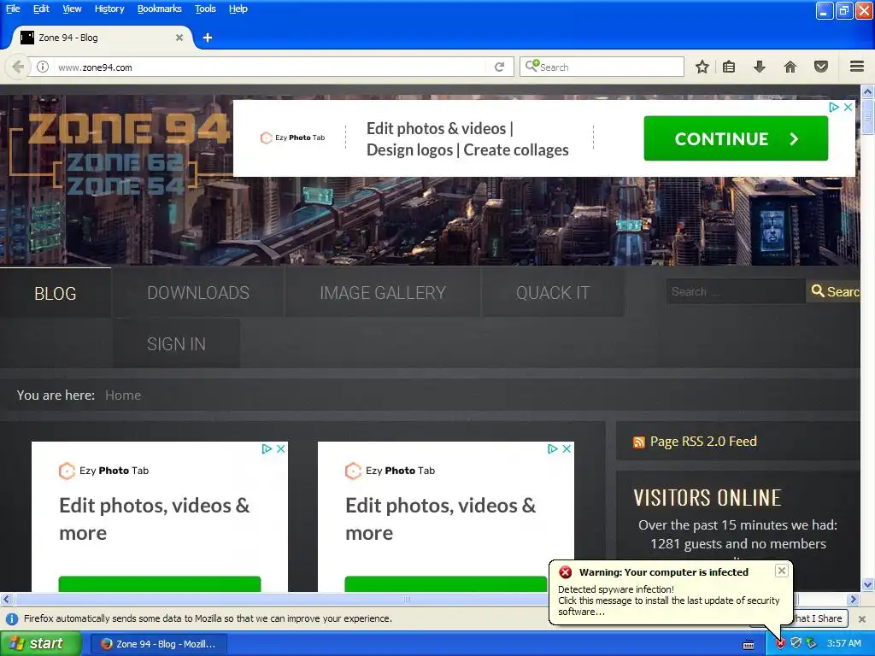Click the SIGN IN nav item
The height and width of the screenshot is (656, 875).
176,343
